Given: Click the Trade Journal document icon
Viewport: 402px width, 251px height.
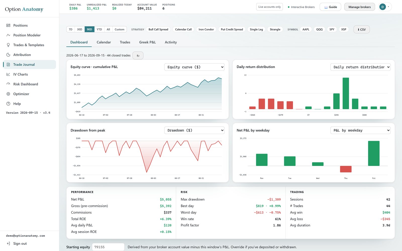Looking at the screenshot, I should [8, 65].
